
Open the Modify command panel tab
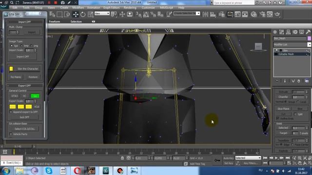[282, 32]
